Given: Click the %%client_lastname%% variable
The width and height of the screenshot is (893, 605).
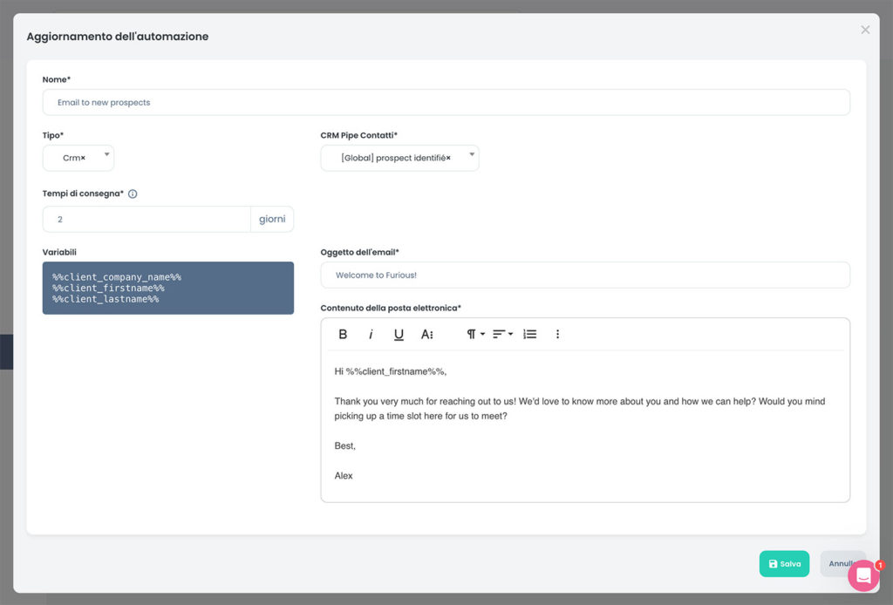Looking at the screenshot, I should point(106,299).
